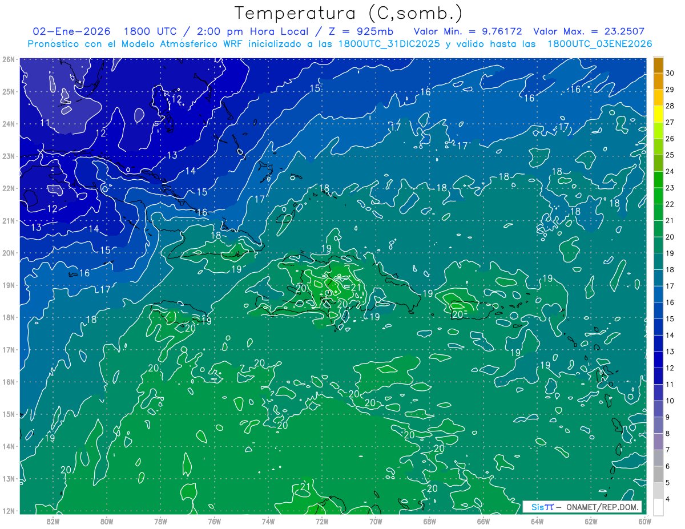Click the '13N' latitude axis label

(9, 478)
